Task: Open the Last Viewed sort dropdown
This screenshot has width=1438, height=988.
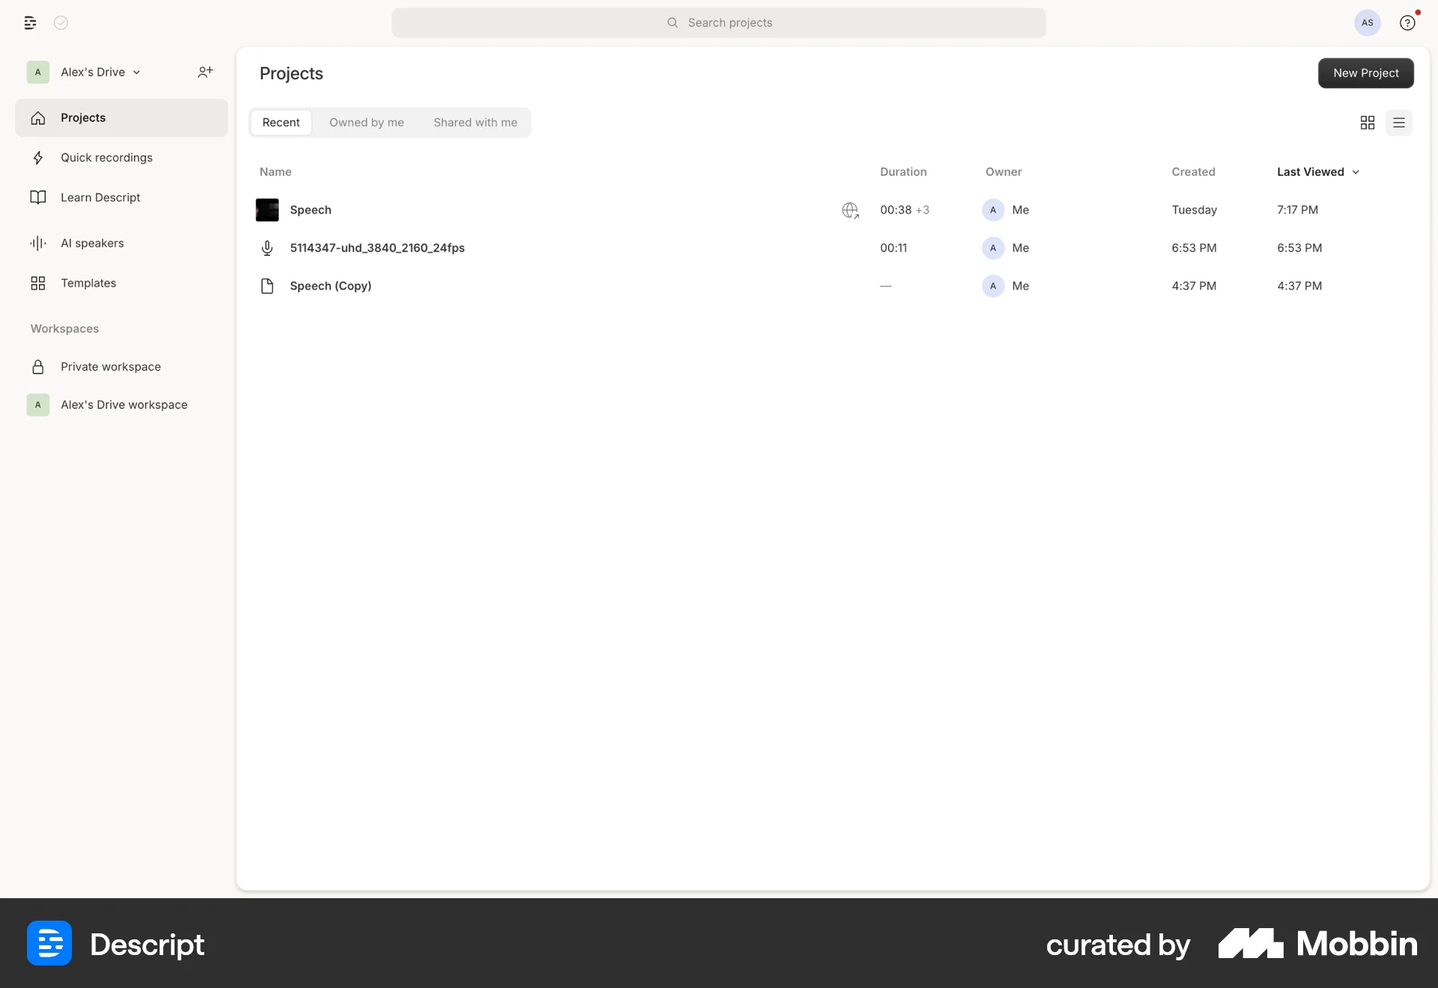Action: point(1317,171)
